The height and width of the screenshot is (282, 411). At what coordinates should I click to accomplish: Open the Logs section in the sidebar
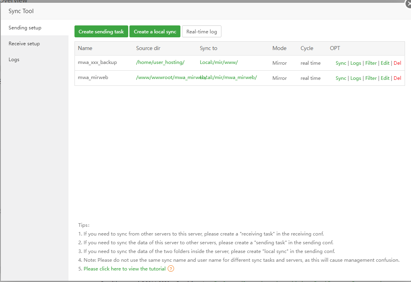(14, 59)
